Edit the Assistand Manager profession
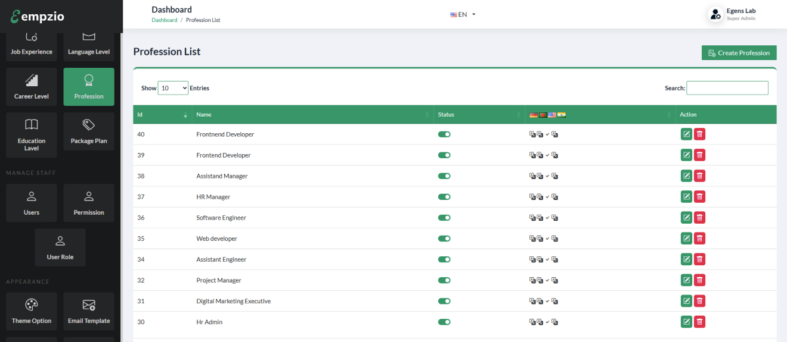Viewport: 787px width, 342px height. tap(686, 176)
